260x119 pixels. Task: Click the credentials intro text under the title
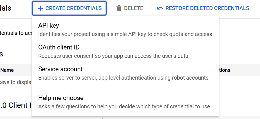tap(16, 33)
